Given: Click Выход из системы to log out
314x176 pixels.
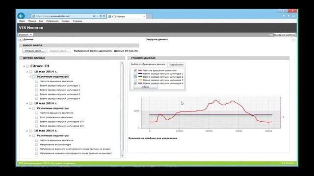Looking at the screenshot, I should 285,35.
